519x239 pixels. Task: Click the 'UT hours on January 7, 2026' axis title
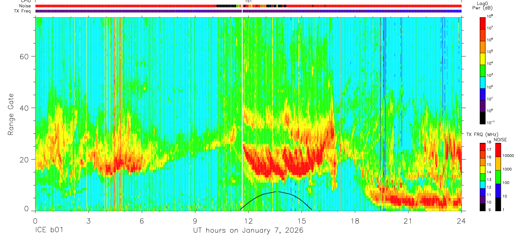(248, 231)
